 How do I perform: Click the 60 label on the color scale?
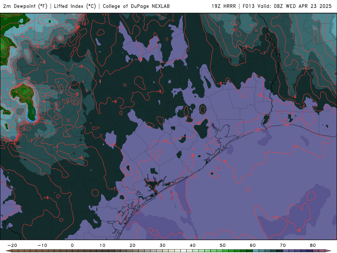pyautogui.click(x=253, y=245)
